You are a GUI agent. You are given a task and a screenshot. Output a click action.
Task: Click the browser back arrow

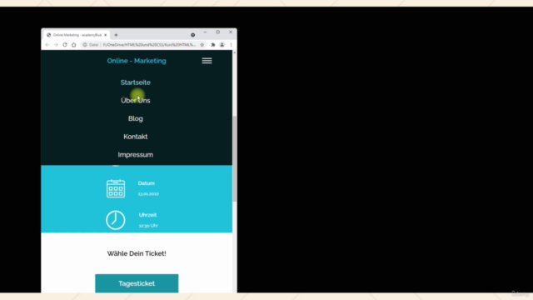pyautogui.click(x=47, y=45)
